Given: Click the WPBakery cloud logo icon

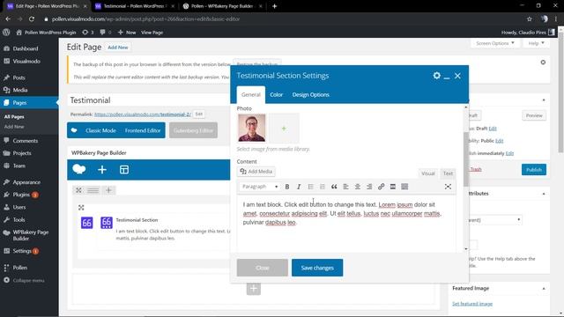Looking at the screenshot, I should pos(78,169).
